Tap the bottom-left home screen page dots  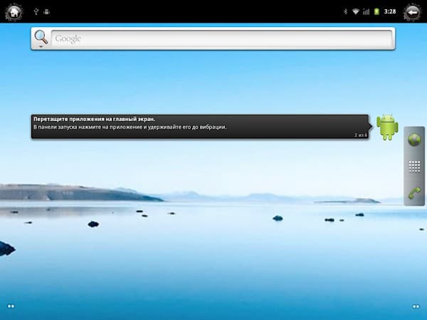pos(11,306)
